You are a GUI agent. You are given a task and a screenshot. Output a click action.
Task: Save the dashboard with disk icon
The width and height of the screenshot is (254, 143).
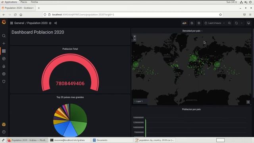click(x=192, y=23)
